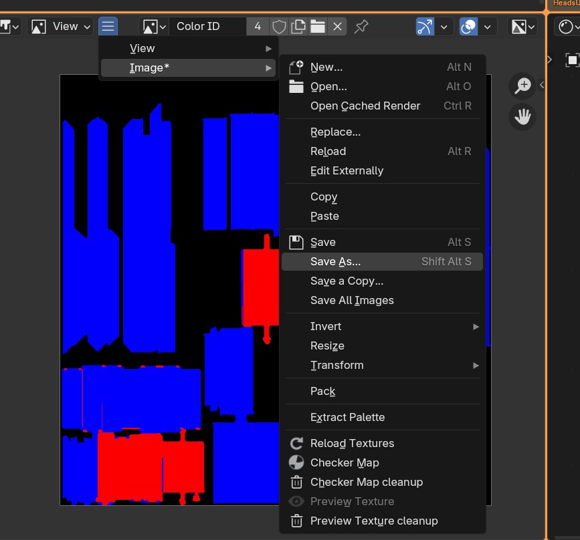The height and width of the screenshot is (540, 580).
Task: Open display channels dropdown
Action: [x=522, y=27]
